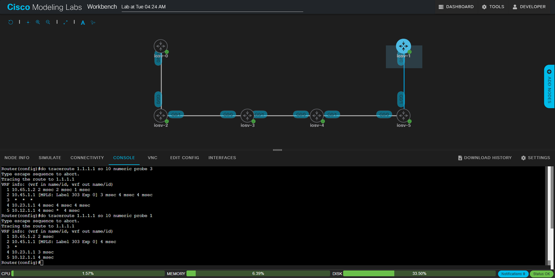Switch to the Simulate tab

tap(50, 158)
